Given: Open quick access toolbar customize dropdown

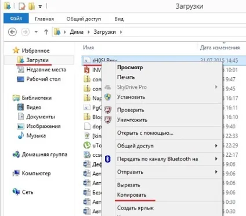Looking at the screenshot, I should click(40, 6).
